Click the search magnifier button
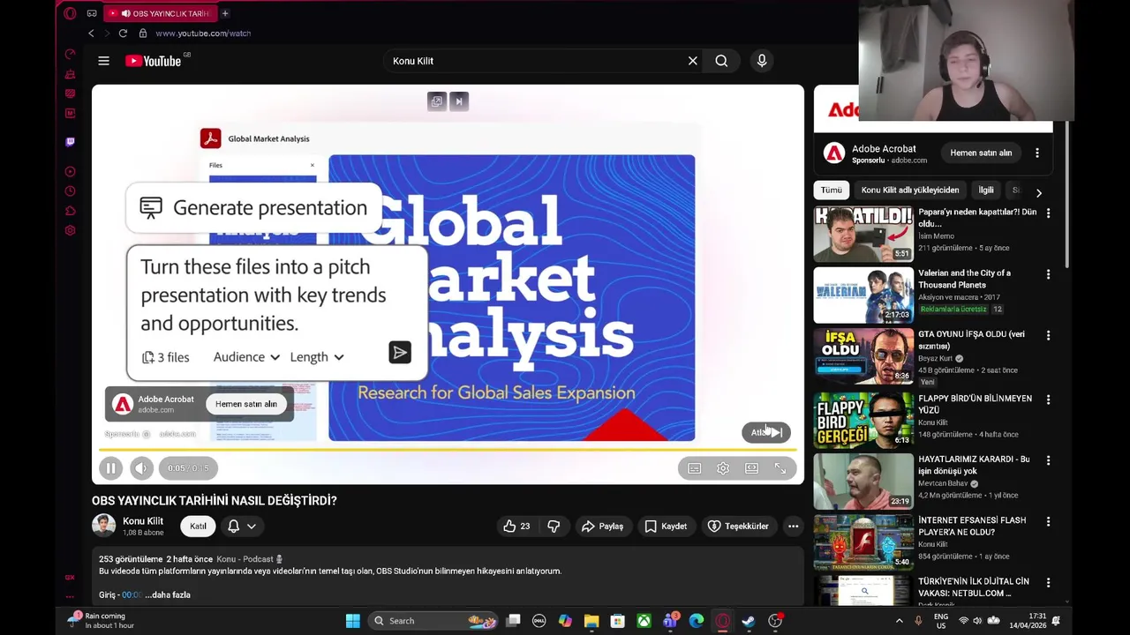This screenshot has width=1130, height=635. pos(721,61)
